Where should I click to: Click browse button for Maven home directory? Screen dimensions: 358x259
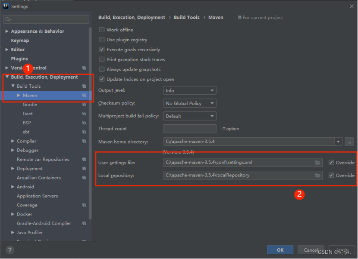pyautogui.click(x=349, y=142)
